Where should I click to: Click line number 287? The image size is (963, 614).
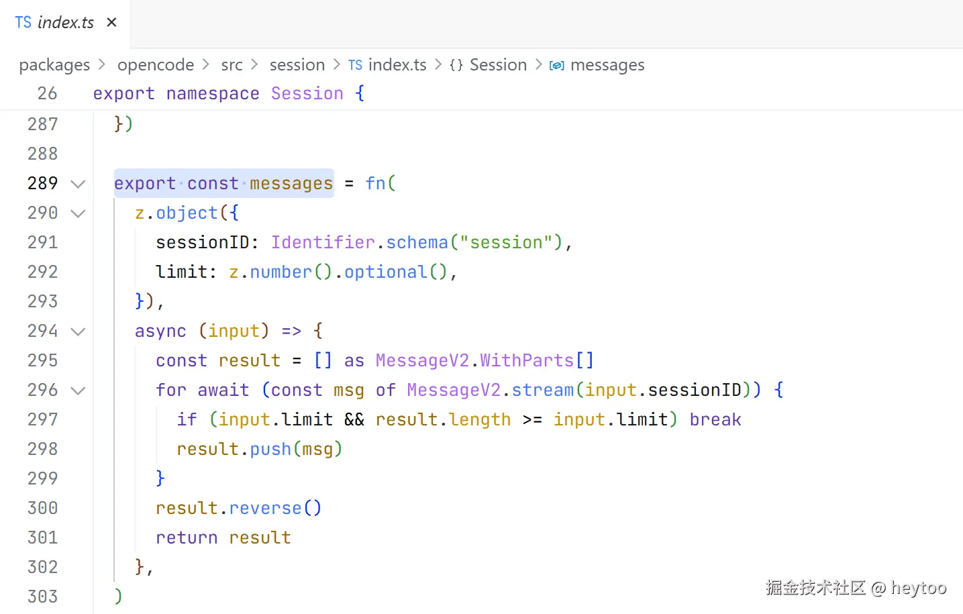[x=42, y=124]
